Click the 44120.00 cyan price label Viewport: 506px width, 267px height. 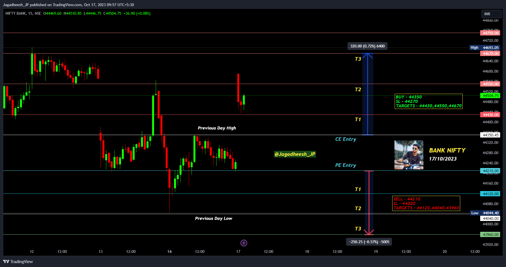[x=490, y=194]
